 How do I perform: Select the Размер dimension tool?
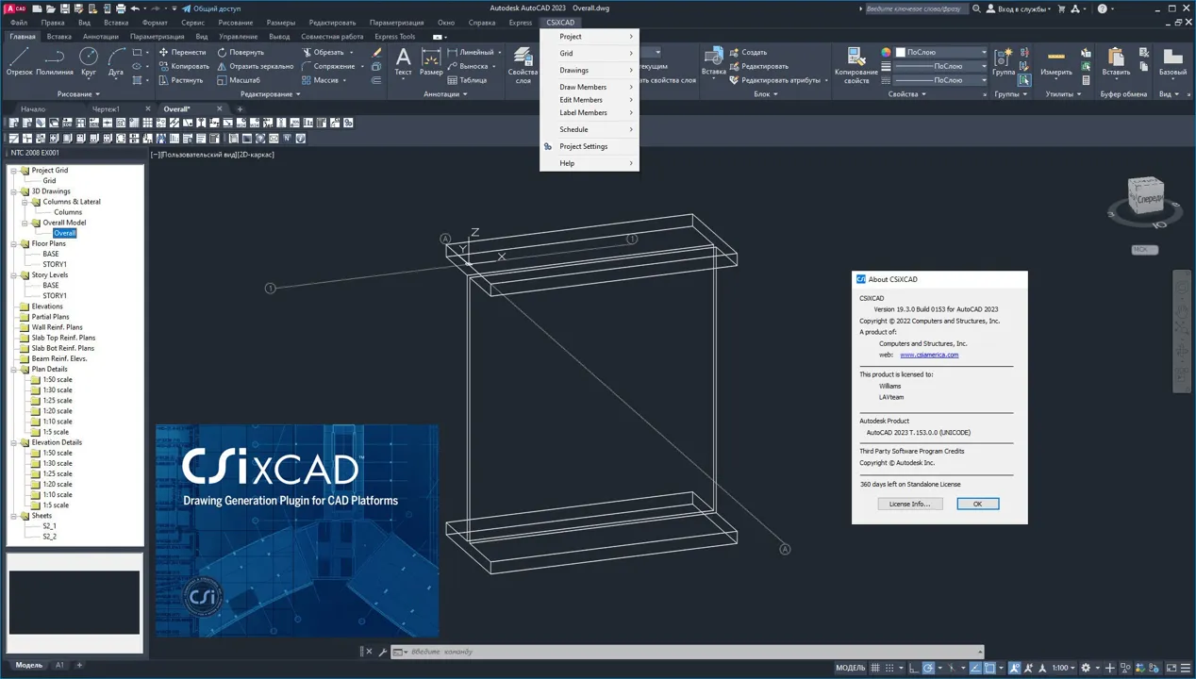pos(431,61)
